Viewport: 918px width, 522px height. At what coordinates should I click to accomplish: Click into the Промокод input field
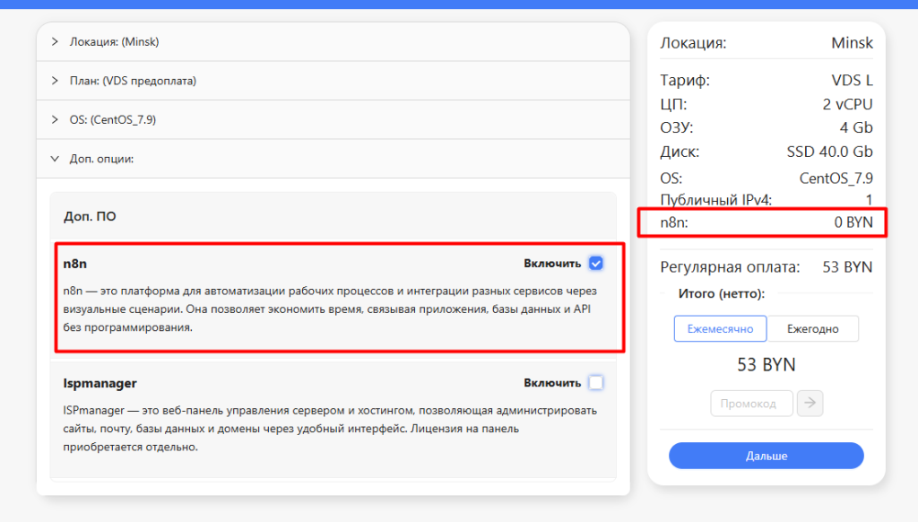pos(751,404)
